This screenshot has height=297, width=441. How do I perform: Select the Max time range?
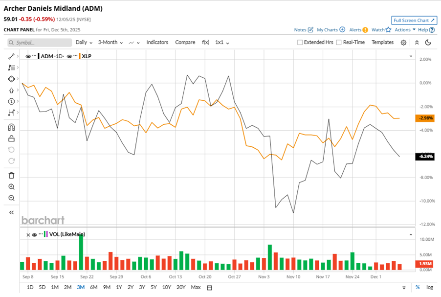coord(196,287)
